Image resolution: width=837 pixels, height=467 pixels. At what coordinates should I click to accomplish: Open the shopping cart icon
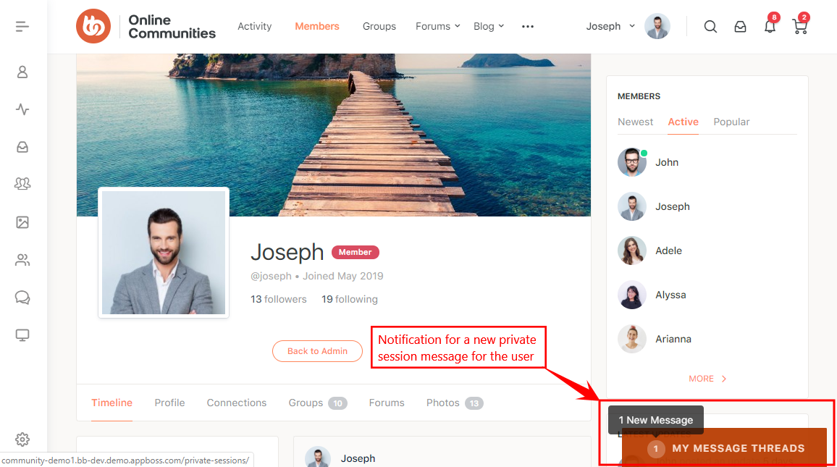(799, 27)
